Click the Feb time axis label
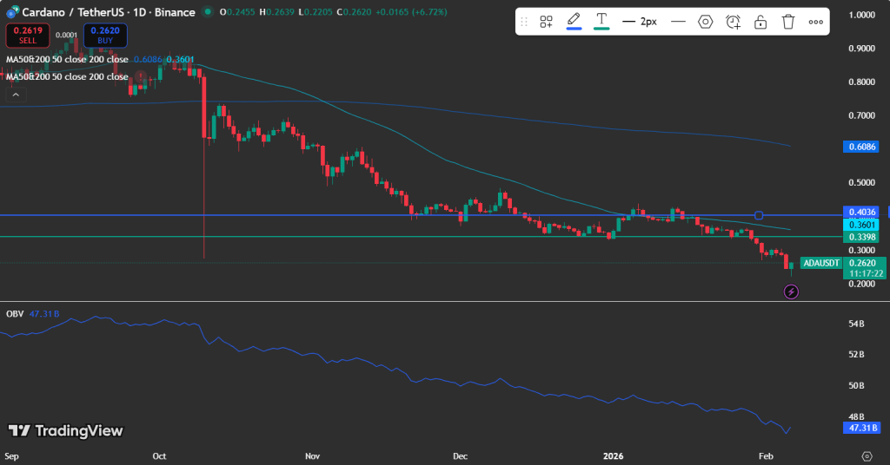 766,456
